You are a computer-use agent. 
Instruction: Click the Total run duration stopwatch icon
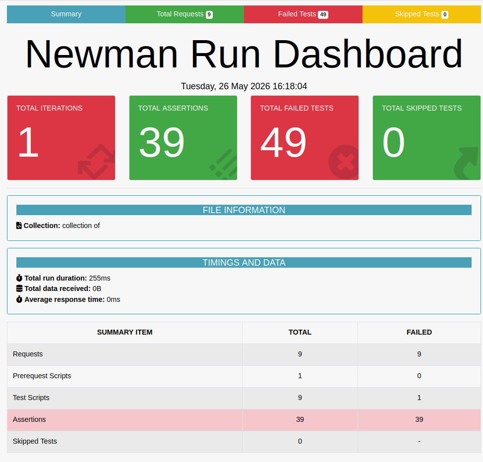(x=19, y=278)
